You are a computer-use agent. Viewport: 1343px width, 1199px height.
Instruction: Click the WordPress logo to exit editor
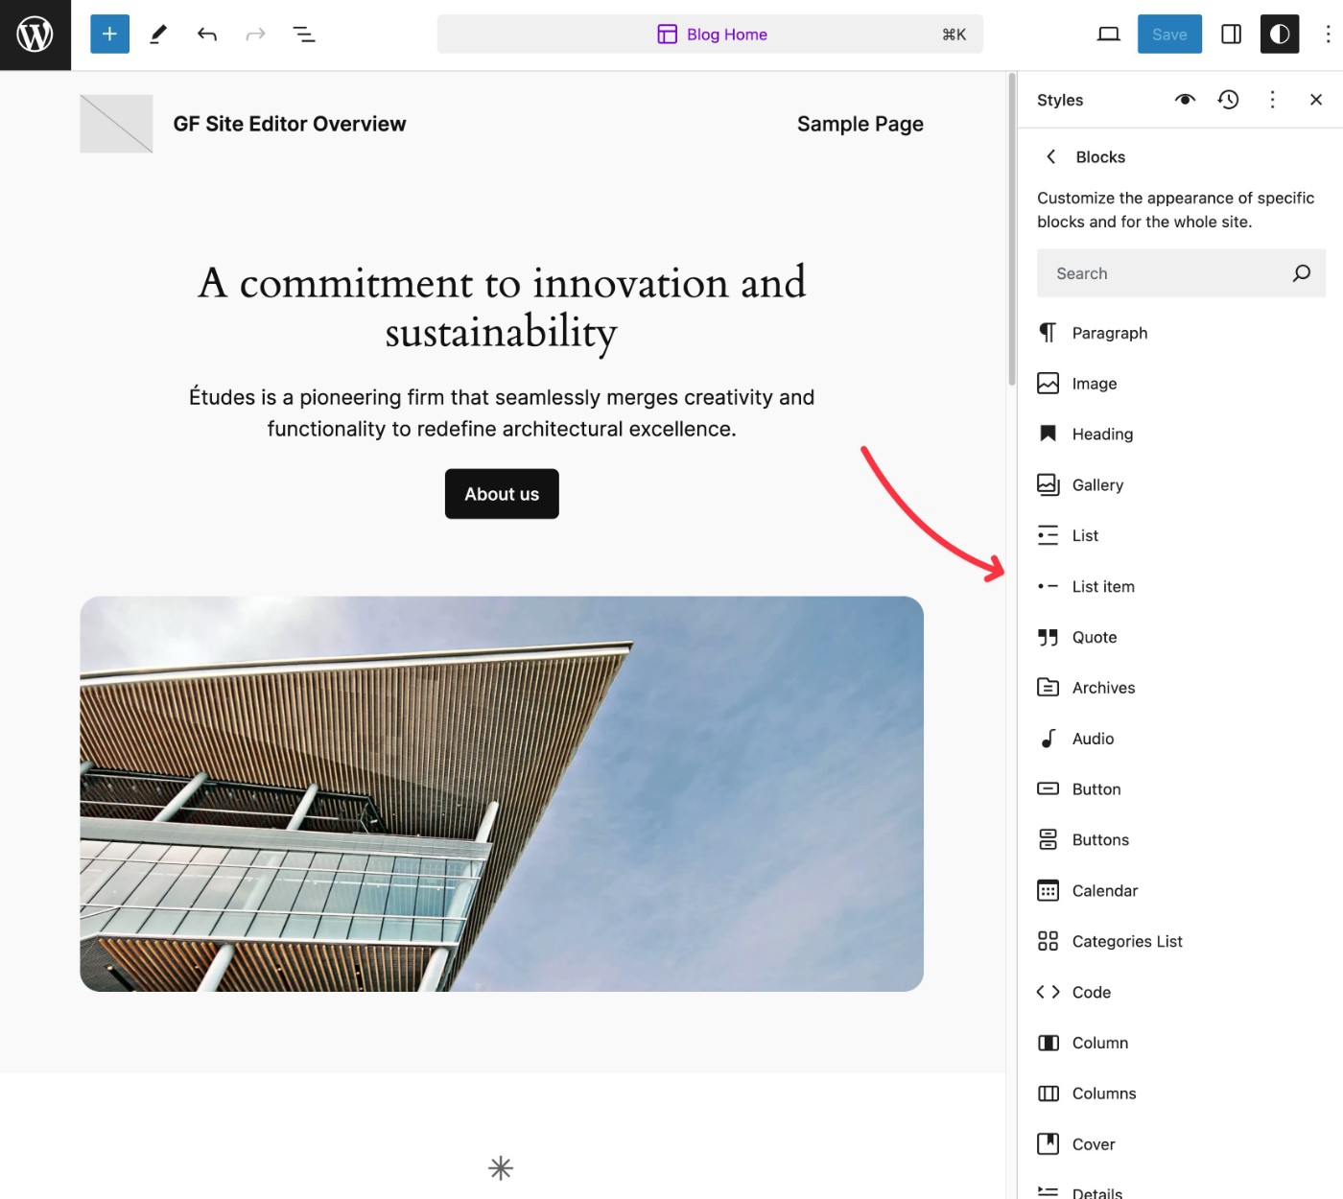pyautogui.click(x=35, y=35)
